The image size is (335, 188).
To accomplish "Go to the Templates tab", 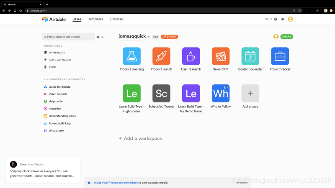I will click(x=96, y=19).
